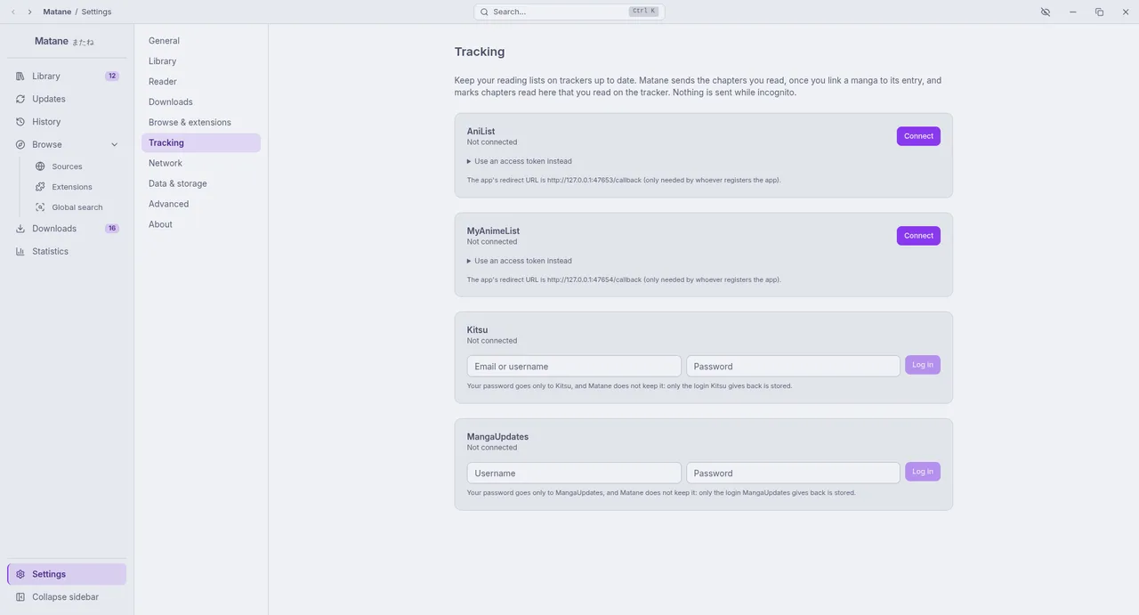Click the Downloads arrow icon in sidebar
The width and height of the screenshot is (1139, 615).
tap(20, 229)
